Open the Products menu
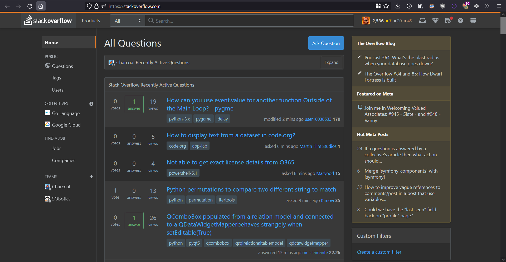 [91, 21]
